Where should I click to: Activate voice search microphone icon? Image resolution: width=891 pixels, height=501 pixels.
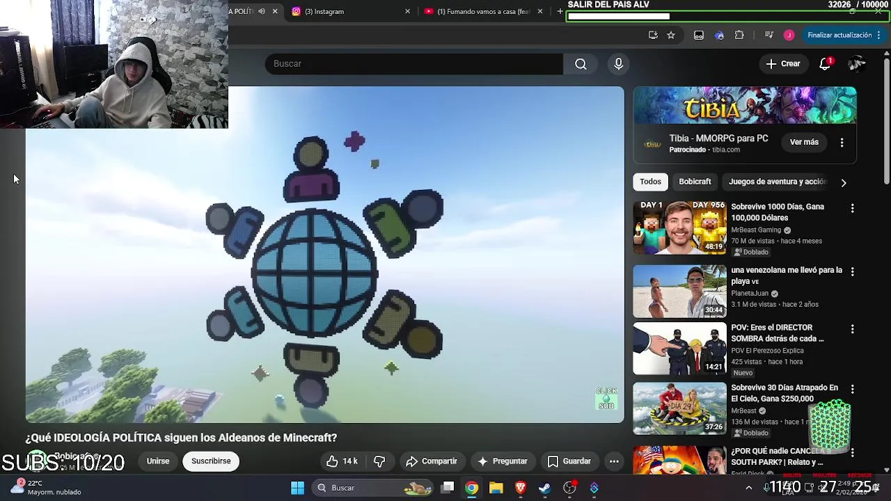[618, 64]
